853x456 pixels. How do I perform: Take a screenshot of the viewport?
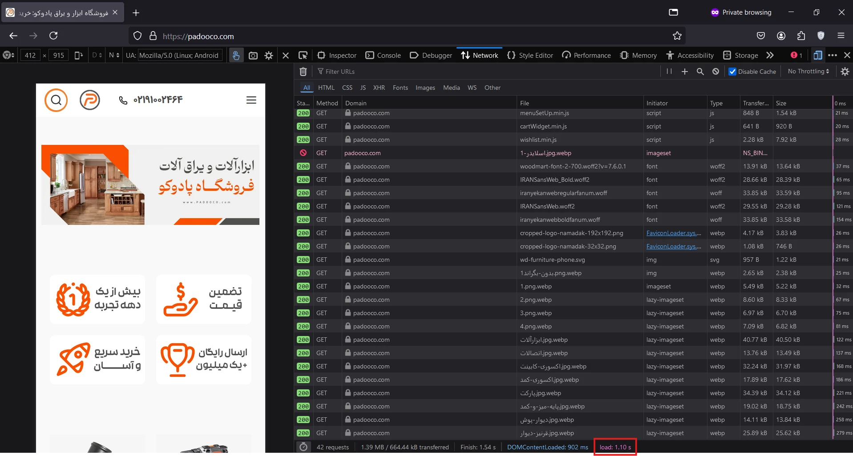point(253,56)
